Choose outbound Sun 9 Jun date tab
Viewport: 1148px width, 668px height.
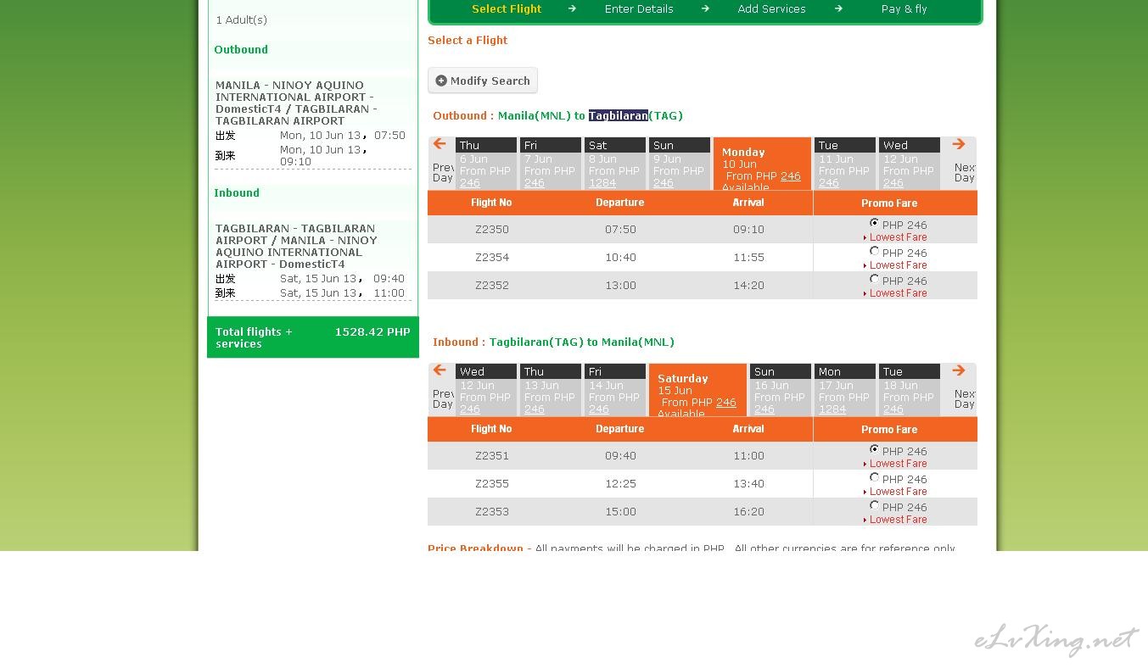680,164
